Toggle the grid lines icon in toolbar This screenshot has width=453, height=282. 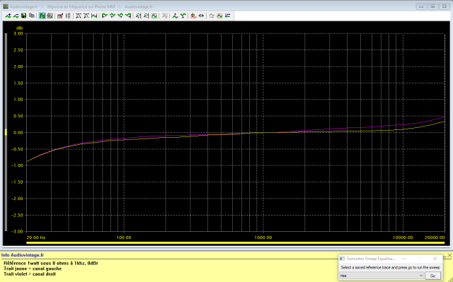point(68,16)
